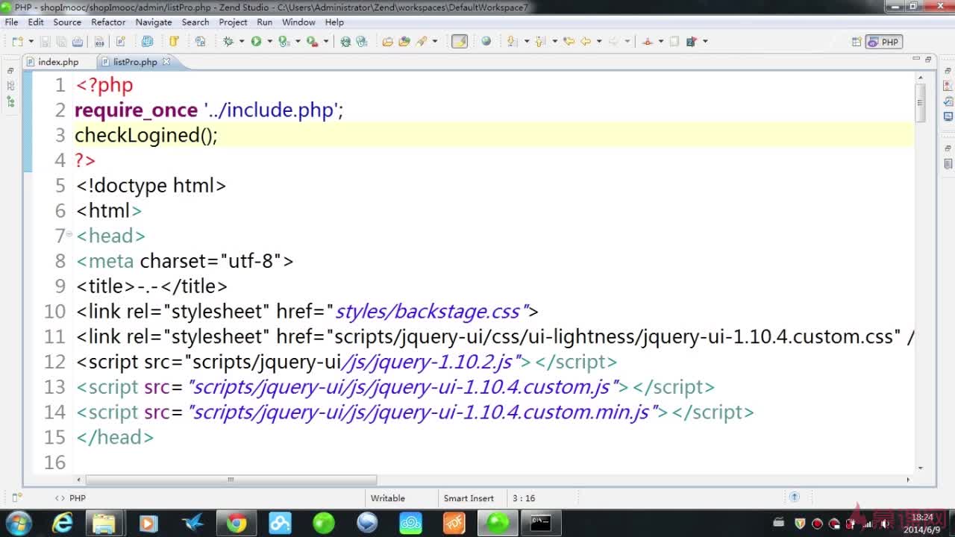This screenshot has width=955, height=537.
Task: Click the Open Perspective icon
Action: tap(857, 42)
